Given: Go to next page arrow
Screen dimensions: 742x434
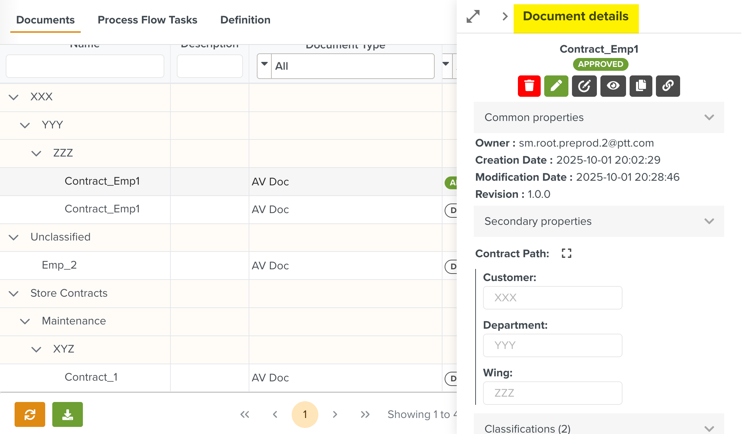Looking at the screenshot, I should click(335, 414).
